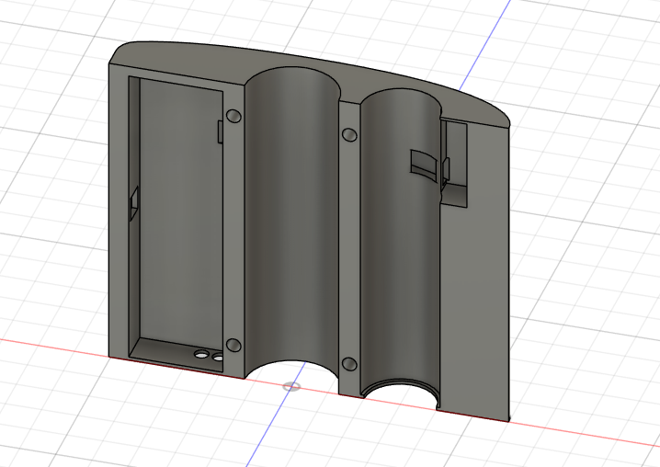This screenshot has width=660, height=467.
Task: Select the notch on the left pocket's left wall
Action: tap(134, 204)
